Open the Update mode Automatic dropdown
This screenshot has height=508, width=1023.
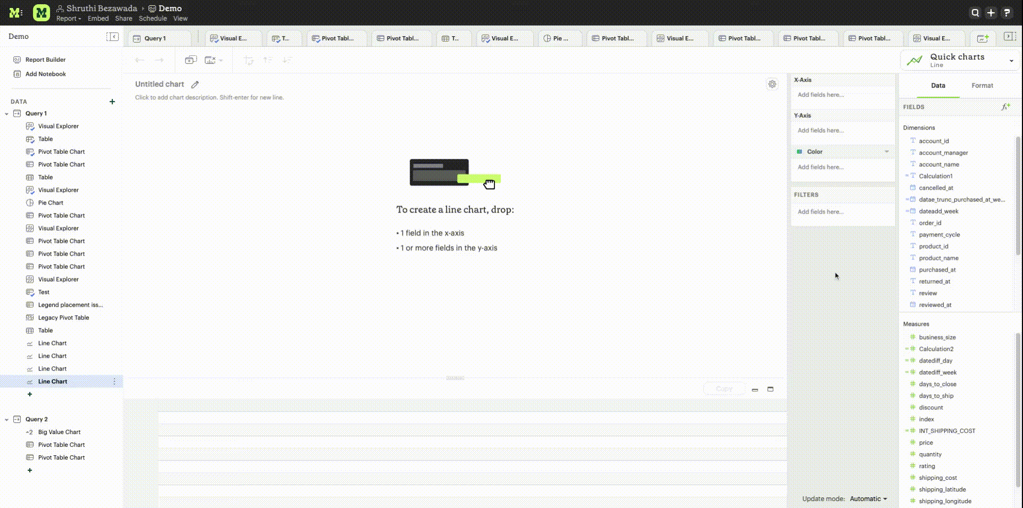tap(868, 499)
